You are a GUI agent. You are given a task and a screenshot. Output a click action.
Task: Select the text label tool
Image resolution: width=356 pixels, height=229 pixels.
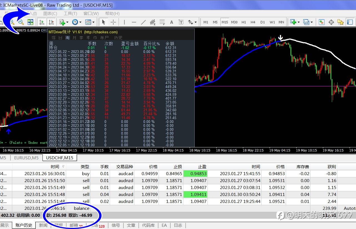click(181, 22)
